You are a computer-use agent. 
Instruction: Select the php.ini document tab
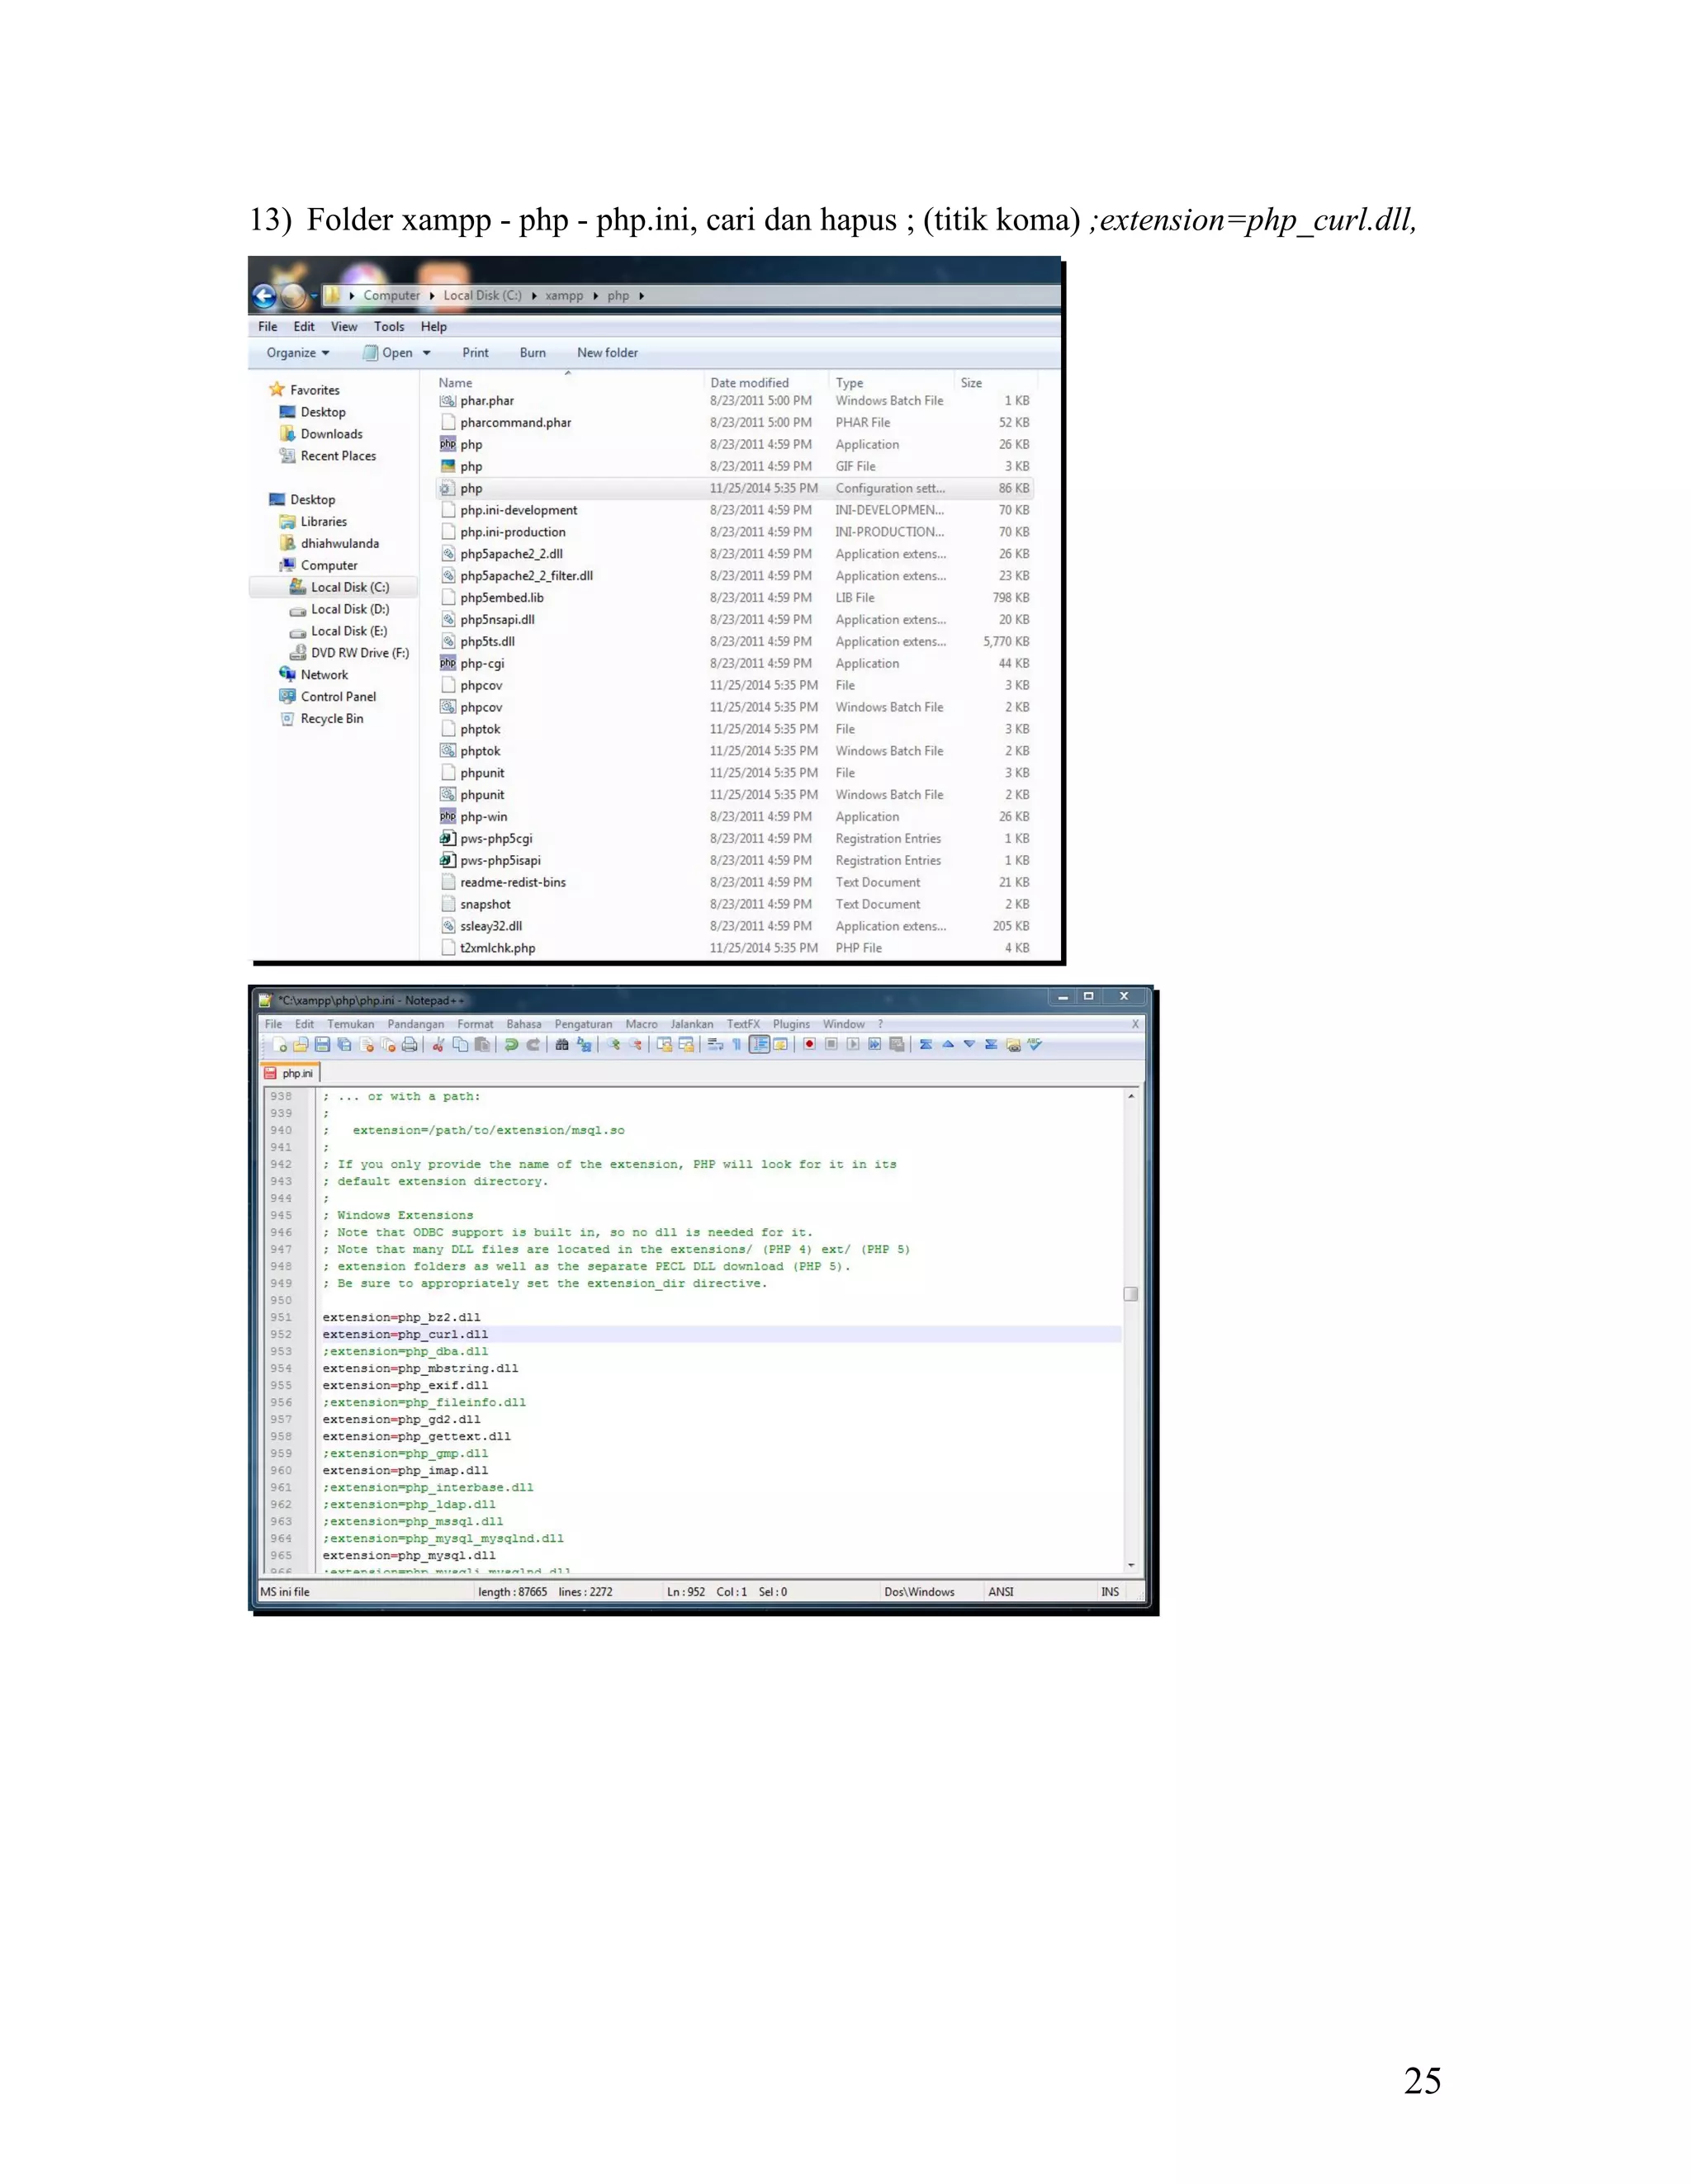[x=290, y=1073]
